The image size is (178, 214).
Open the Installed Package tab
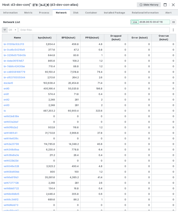(x=114, y=13)
